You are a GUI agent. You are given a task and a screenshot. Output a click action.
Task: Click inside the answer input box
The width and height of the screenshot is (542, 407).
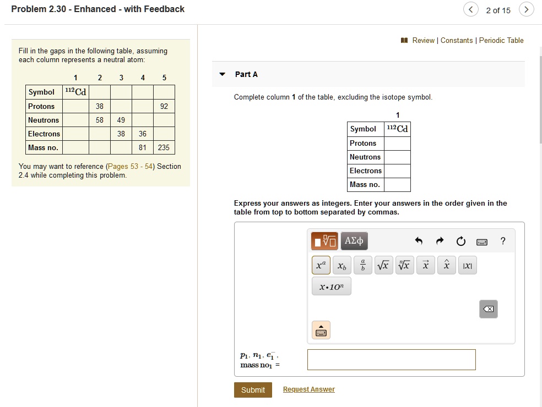pos(391,359)
